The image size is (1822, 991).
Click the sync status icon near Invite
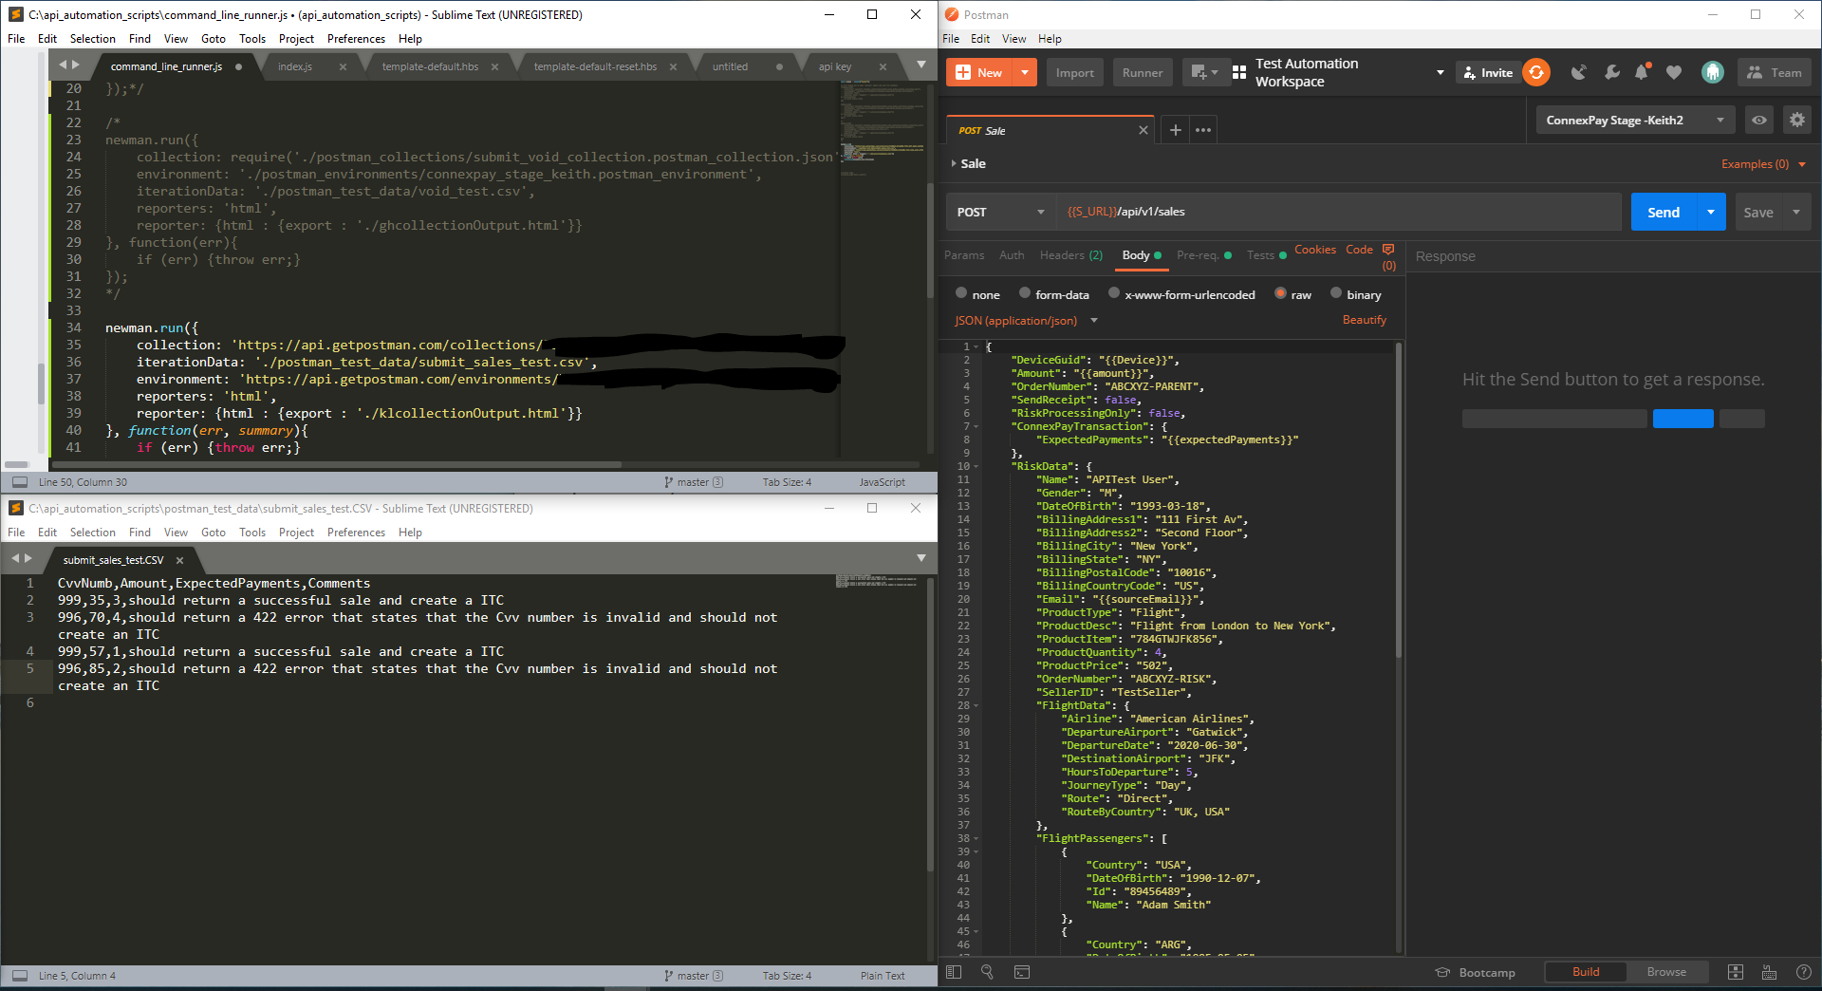(1535, 72)
